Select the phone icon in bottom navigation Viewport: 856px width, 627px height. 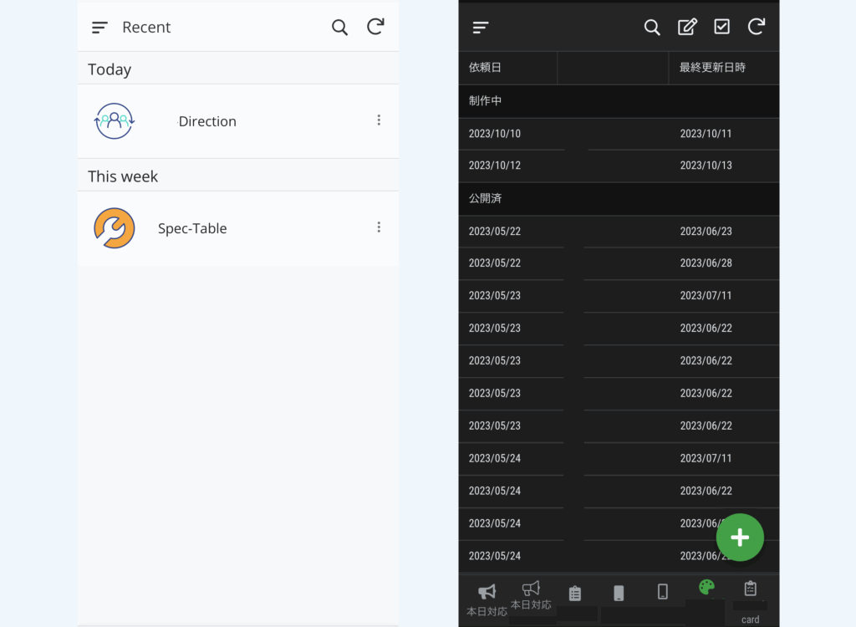click(619, 591)
